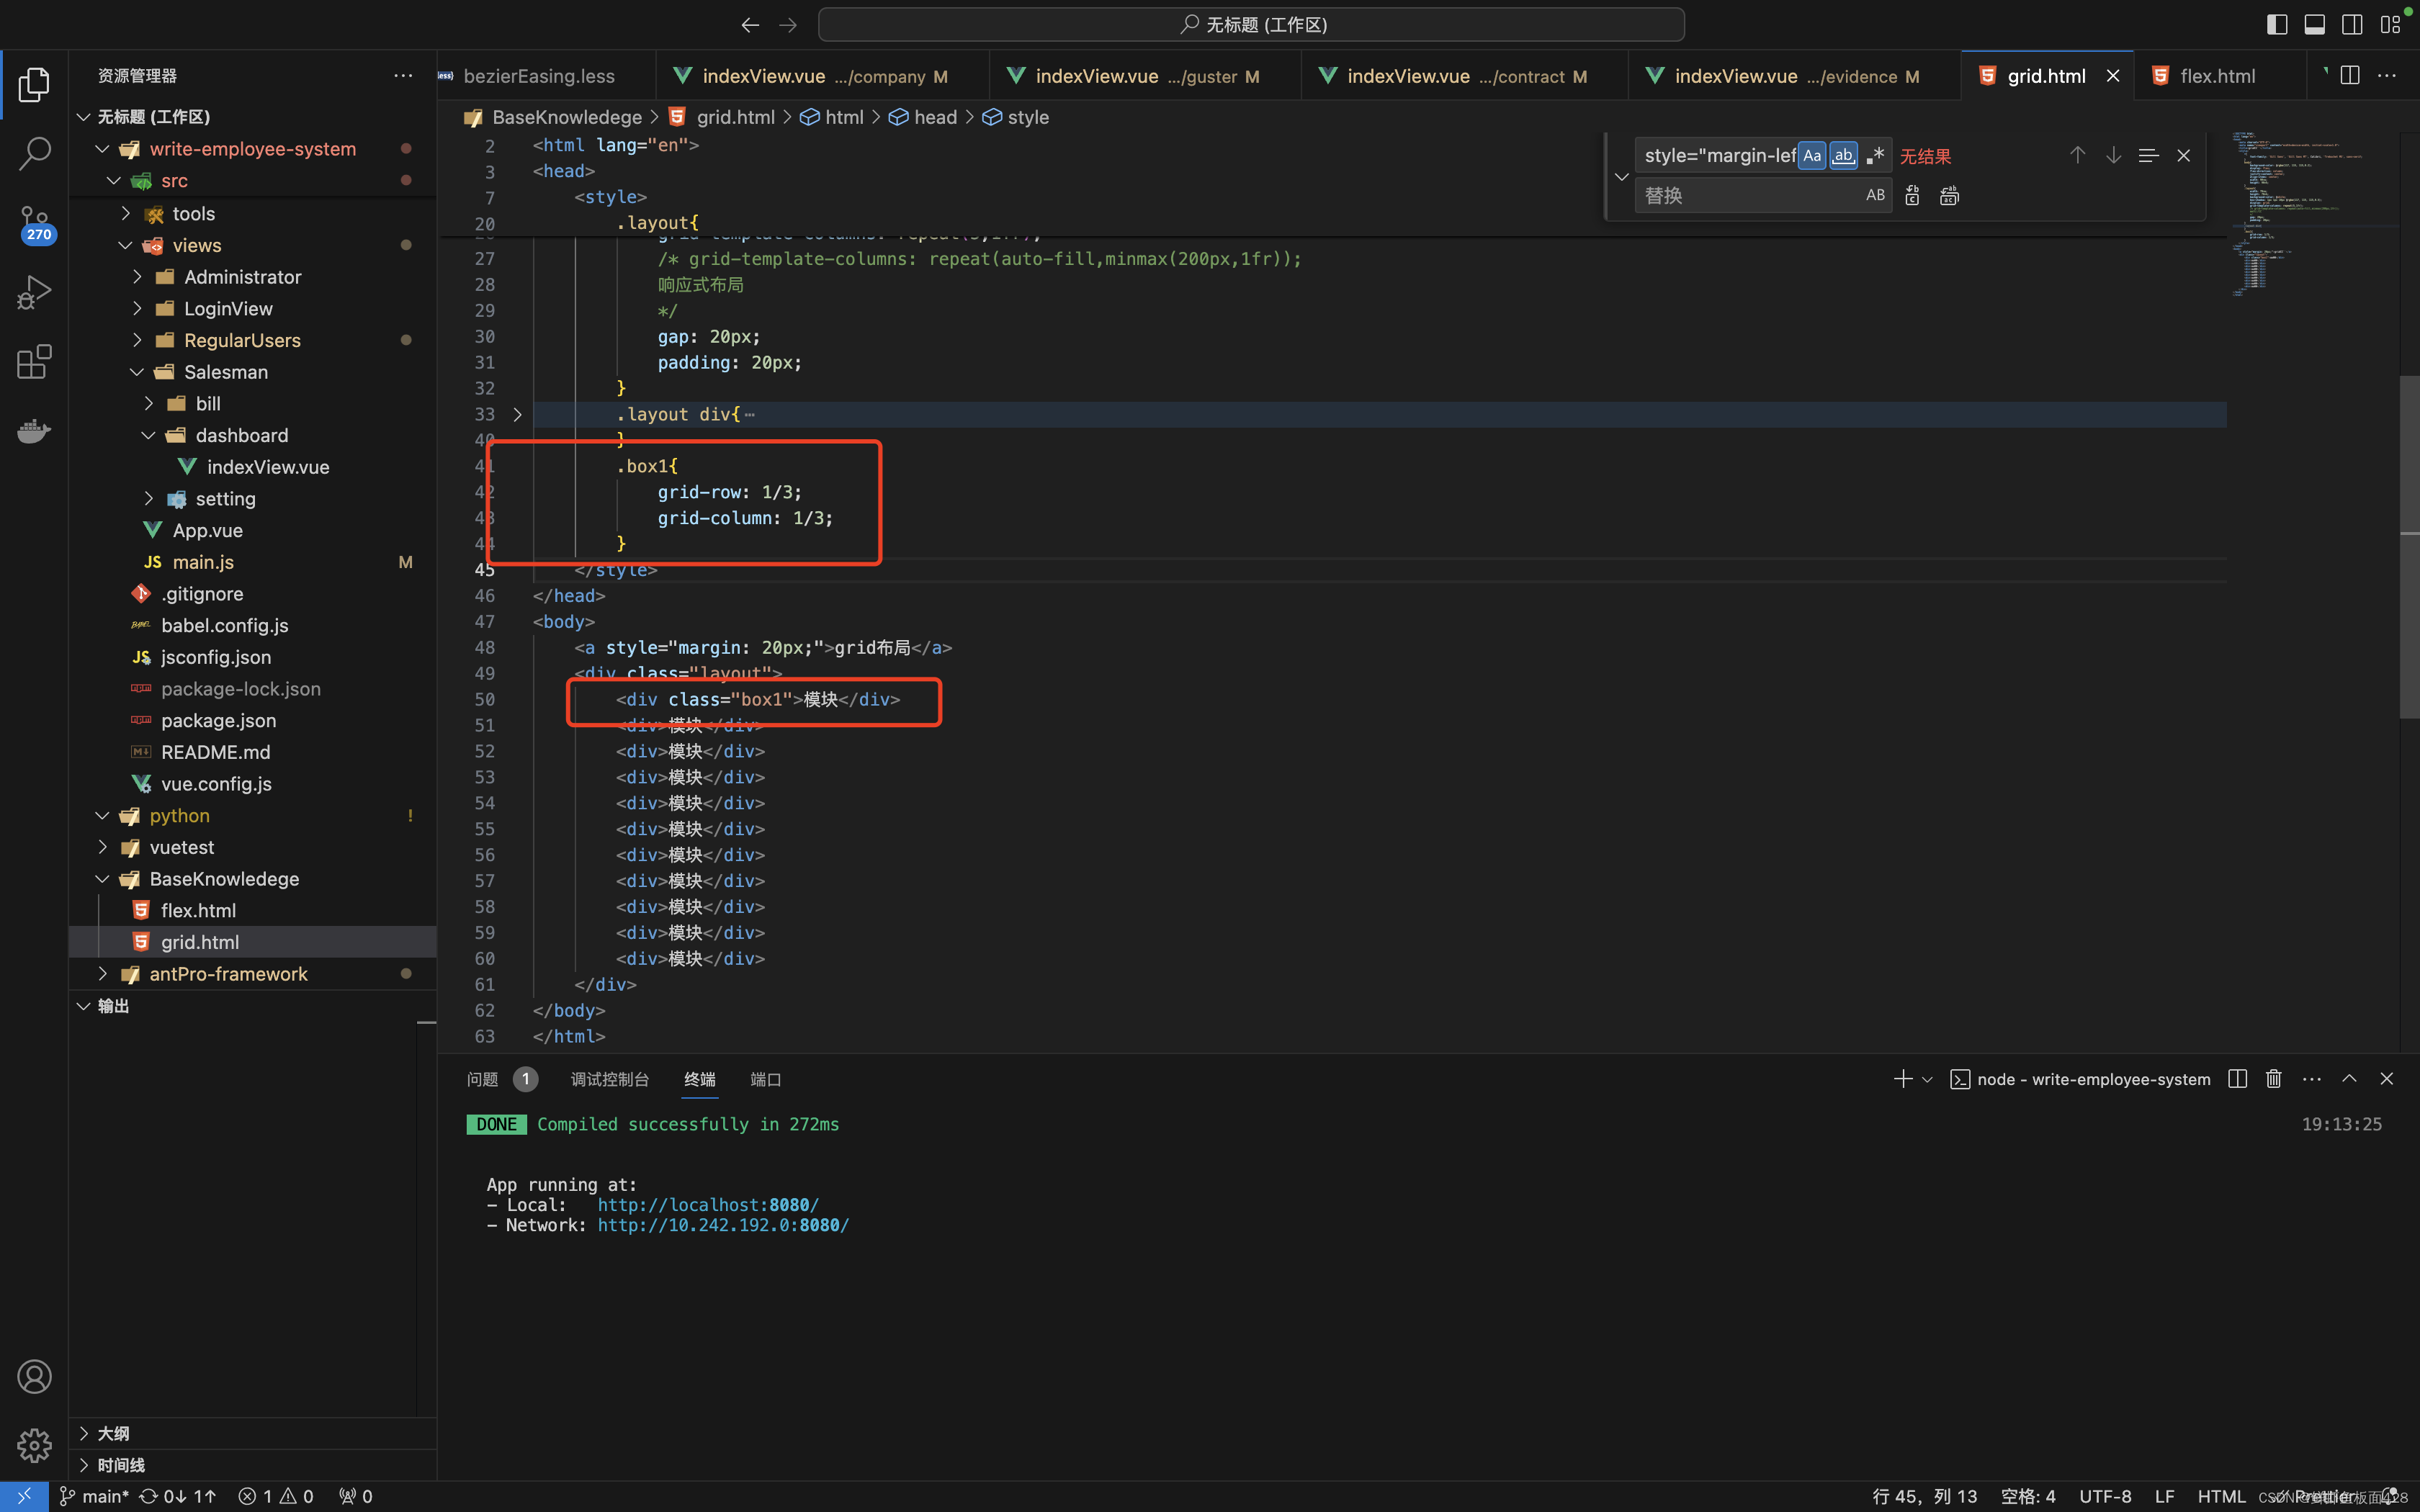This screenshot has height=1512, width=2420.
Task: Collapse the replace row toggle chevron
Action: point(1621,176)
